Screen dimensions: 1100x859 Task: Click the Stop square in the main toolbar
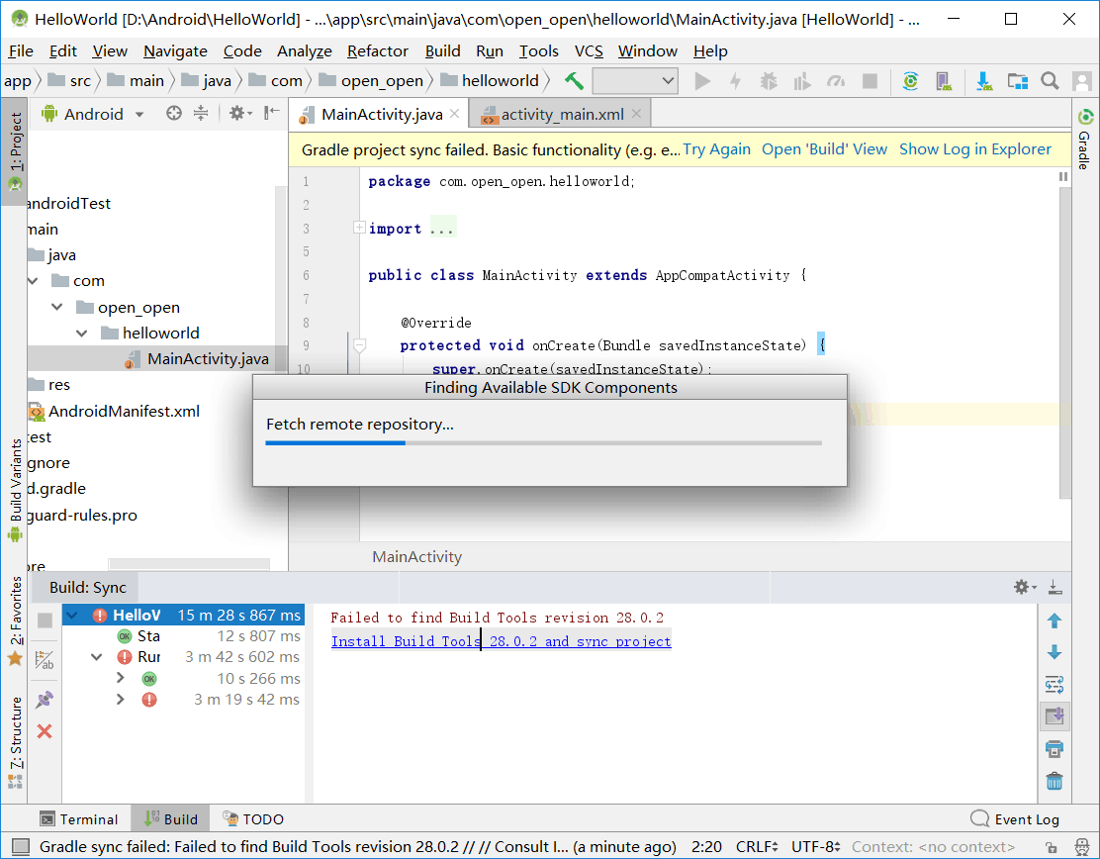(x=870, y=81)
